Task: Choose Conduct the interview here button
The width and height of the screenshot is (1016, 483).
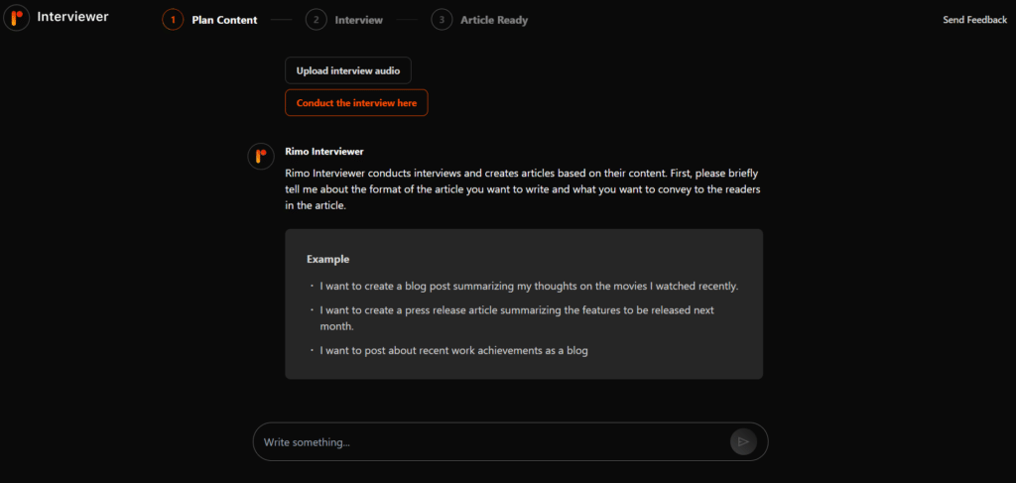Action: (x=356, y=103)
